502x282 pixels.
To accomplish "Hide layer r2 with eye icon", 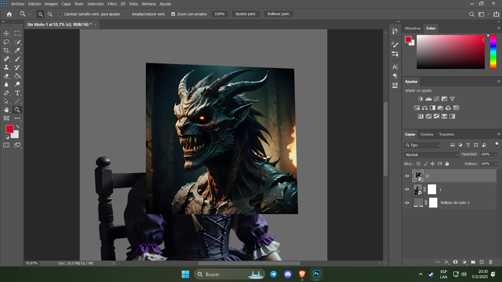I will 407,176.
